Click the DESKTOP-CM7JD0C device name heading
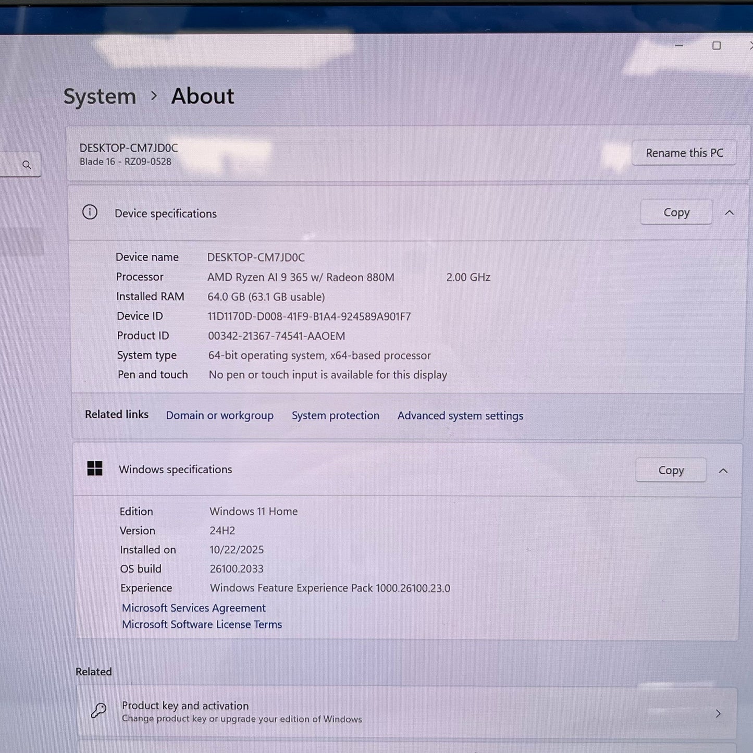The width and height of the screenshot is (753, 753). [x=128, y=147]
